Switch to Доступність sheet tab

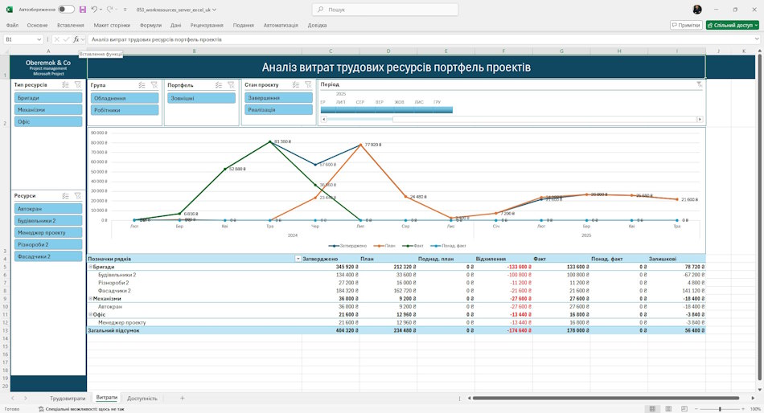pyautogui.click(x=142, y=398)
